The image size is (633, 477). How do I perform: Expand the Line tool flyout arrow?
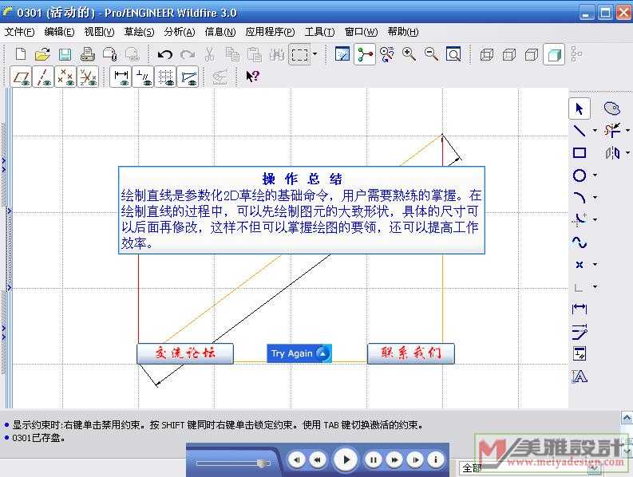(x=595, y=131)
